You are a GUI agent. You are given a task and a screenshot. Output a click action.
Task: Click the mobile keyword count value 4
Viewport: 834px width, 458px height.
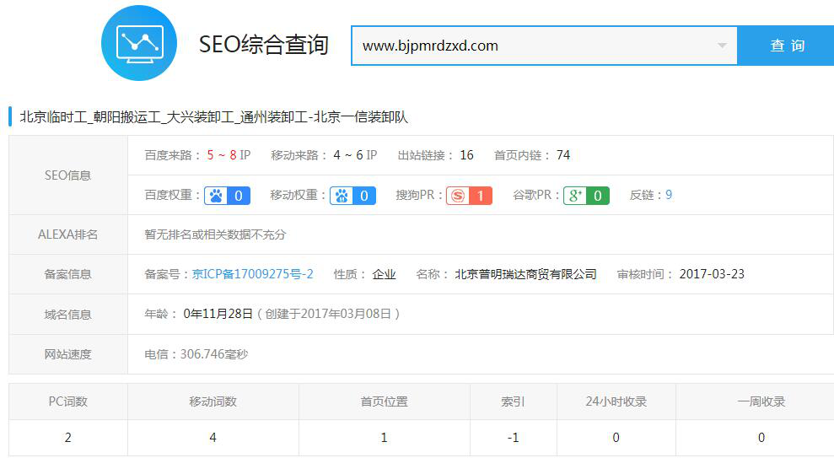pyautogui.click(x=213, y=437)
